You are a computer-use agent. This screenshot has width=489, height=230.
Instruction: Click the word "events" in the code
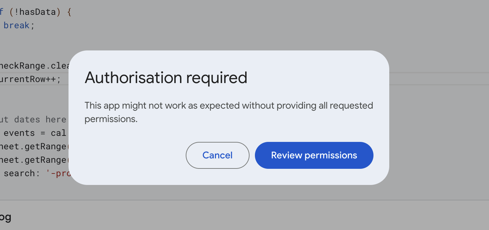tap(19, 133)
